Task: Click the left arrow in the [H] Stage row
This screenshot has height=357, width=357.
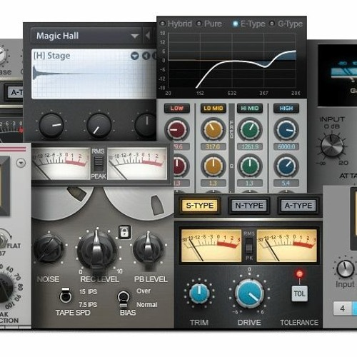Action: pos(146,56)
